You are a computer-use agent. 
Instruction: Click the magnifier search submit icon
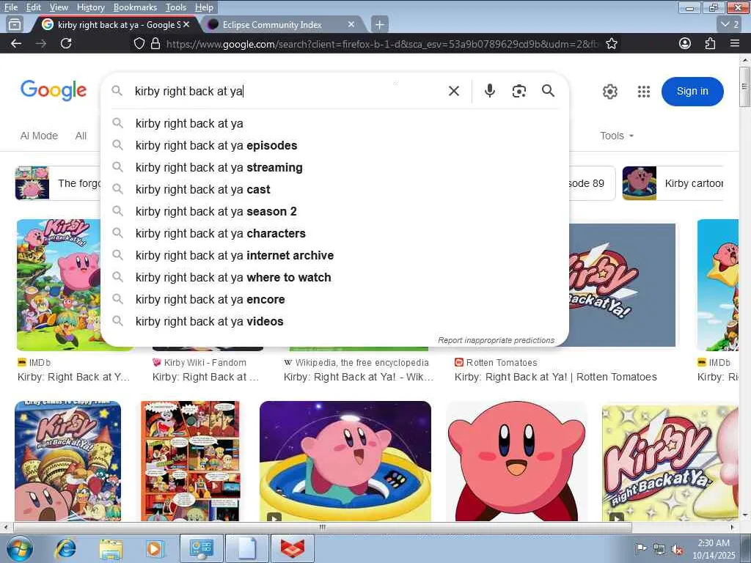tap(548, 91)
